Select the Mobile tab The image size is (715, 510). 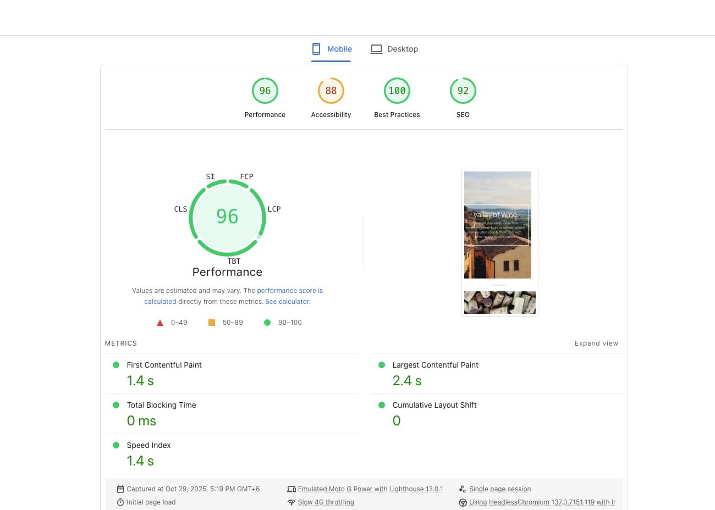tap(331, 48)
